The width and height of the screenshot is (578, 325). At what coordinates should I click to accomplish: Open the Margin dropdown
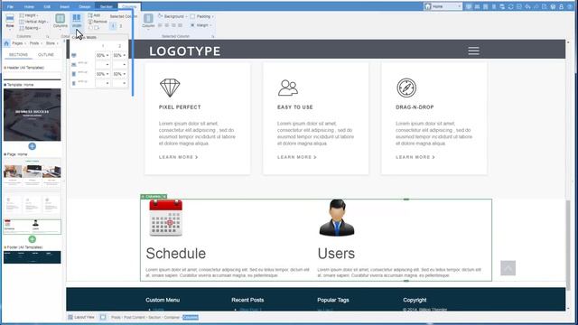(x=200, y=25)
